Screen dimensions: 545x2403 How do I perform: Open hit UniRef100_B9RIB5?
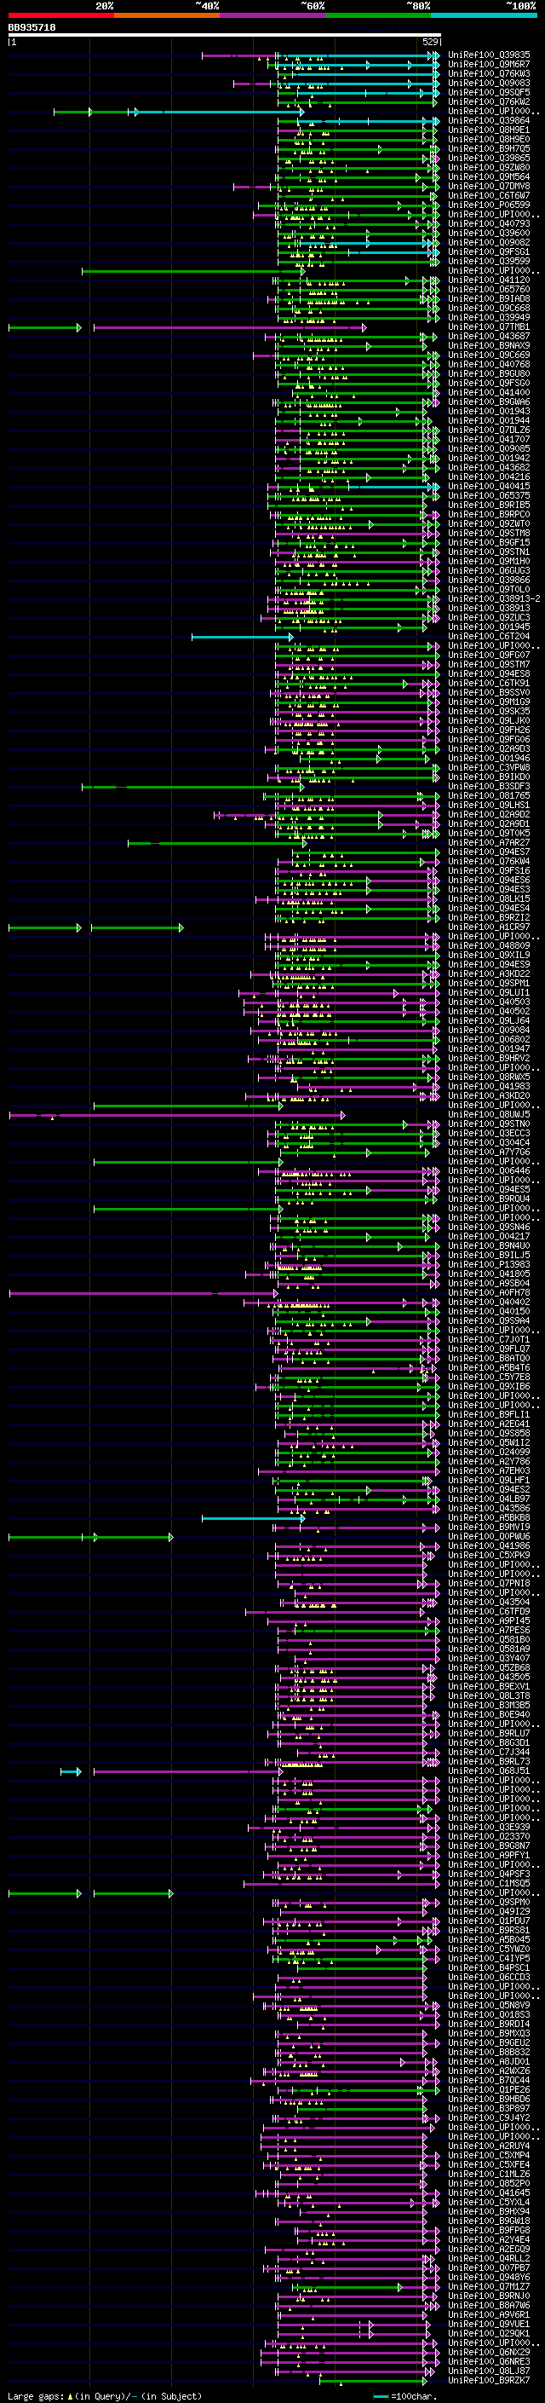coord(489,505)
